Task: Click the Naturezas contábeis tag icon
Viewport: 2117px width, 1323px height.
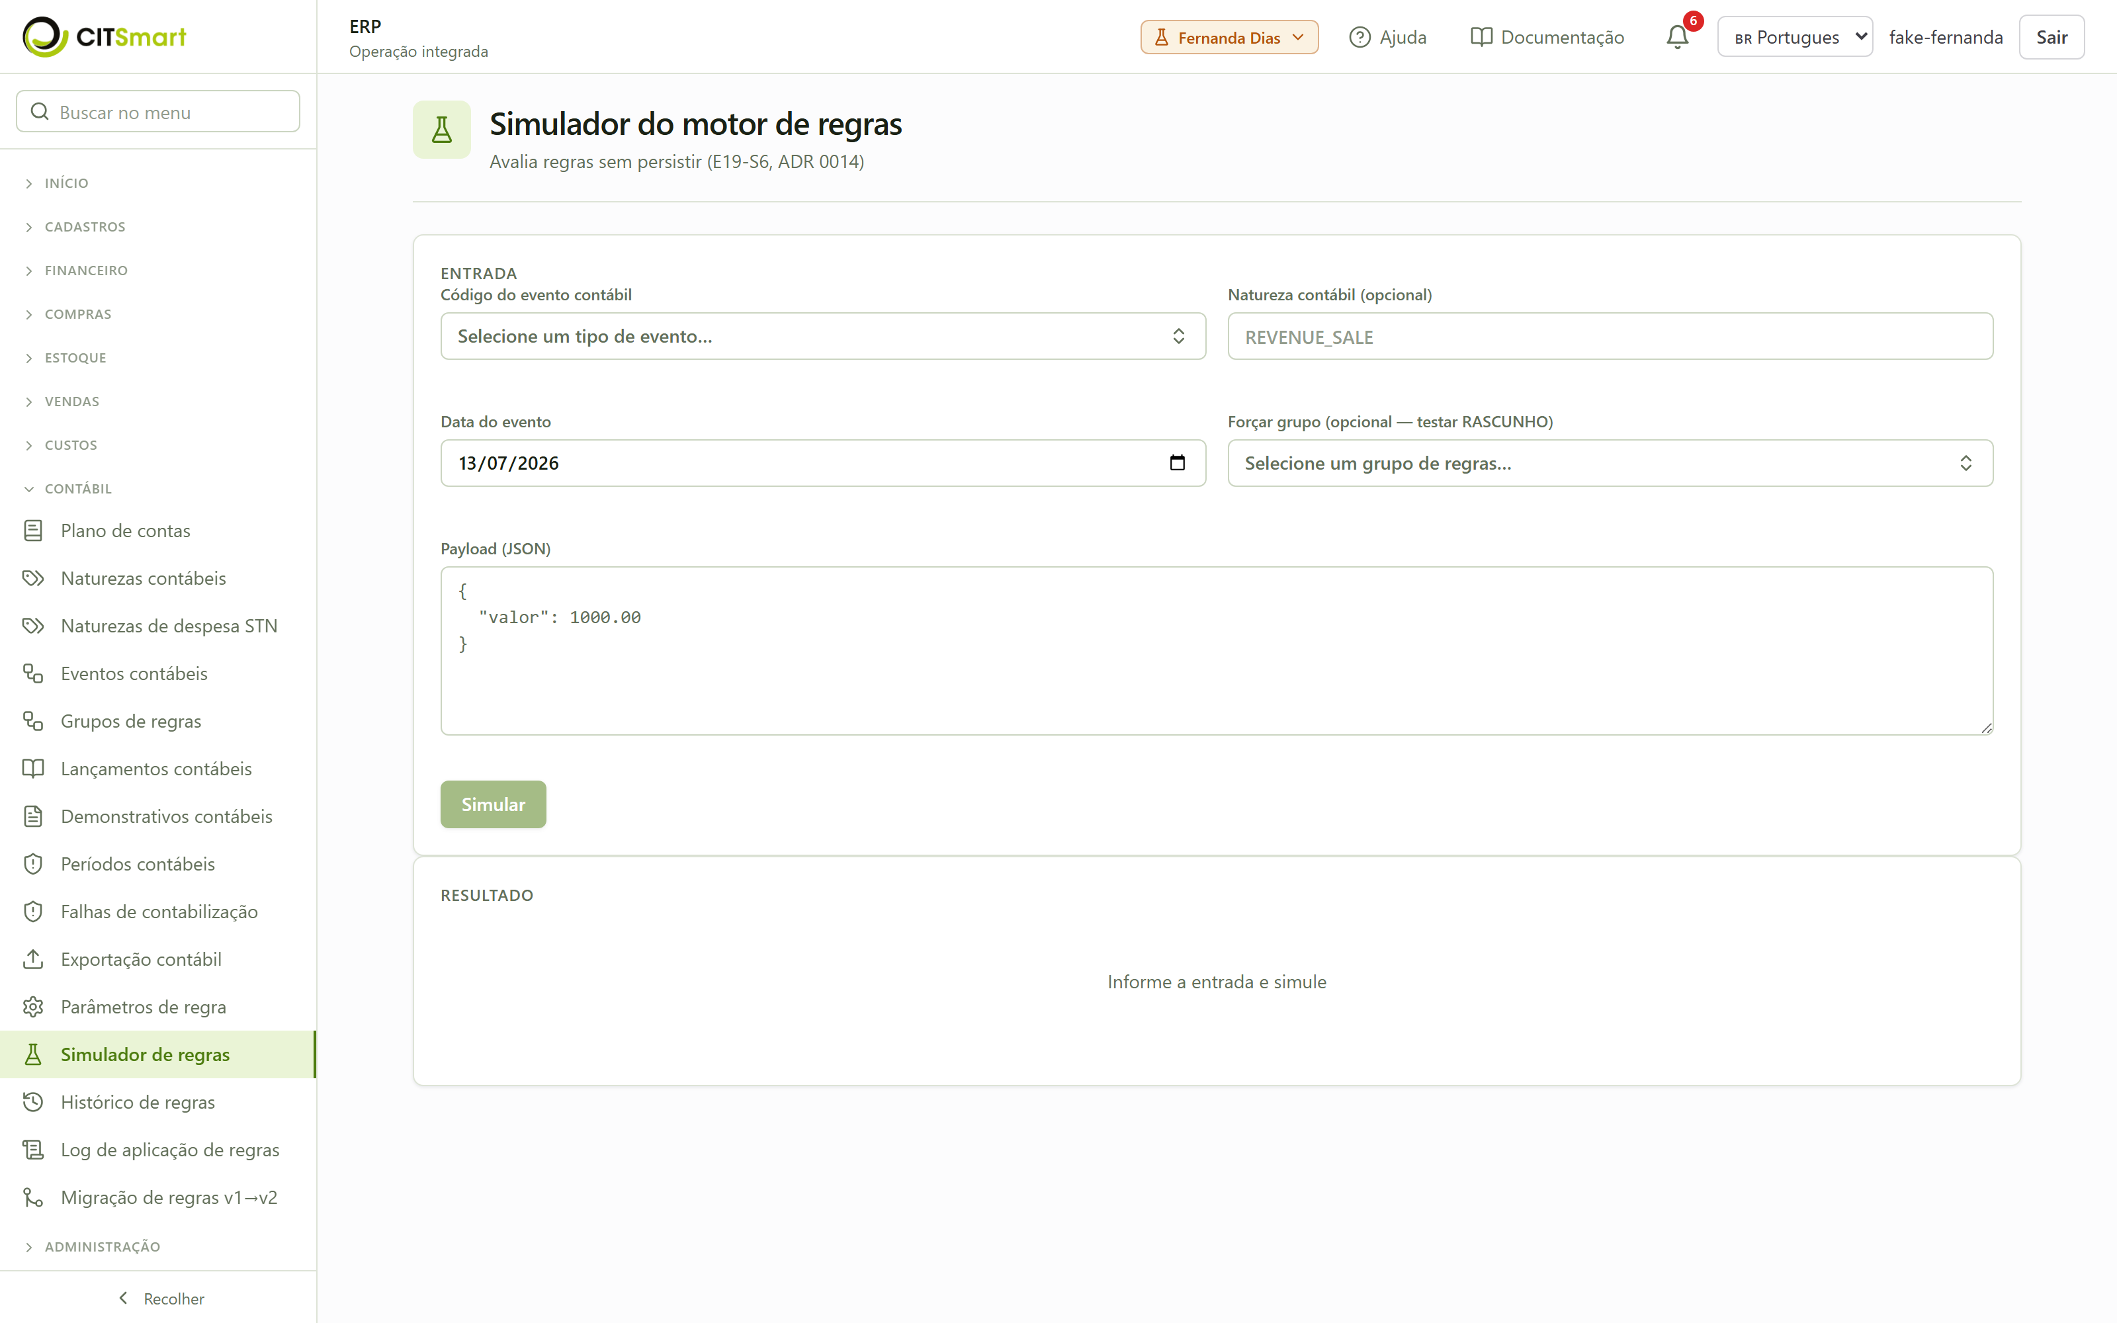Action: pos(33,578)
